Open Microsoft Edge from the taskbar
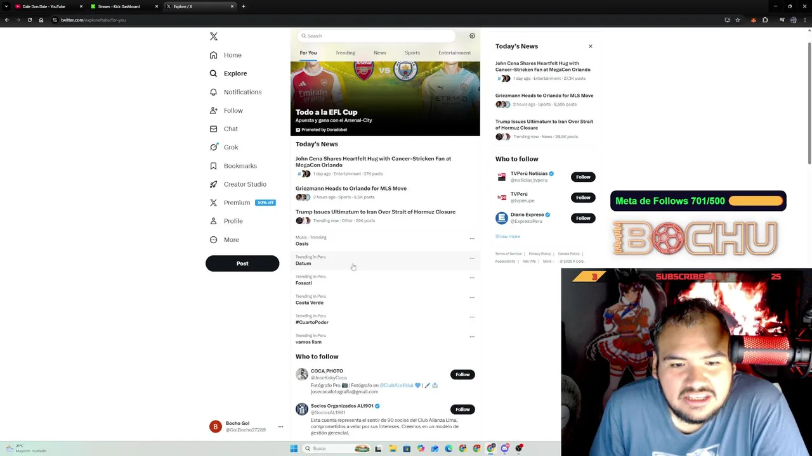Viewport: 812px width, 456px height. click(x=449, y=448)
